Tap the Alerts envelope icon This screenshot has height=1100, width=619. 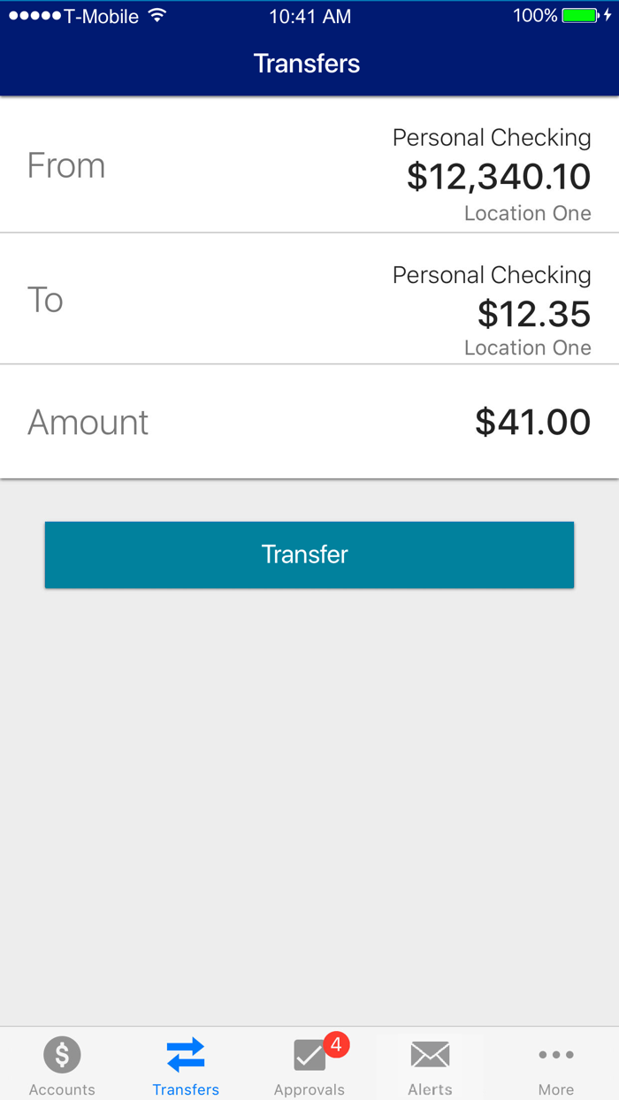tap(431, 1054)
